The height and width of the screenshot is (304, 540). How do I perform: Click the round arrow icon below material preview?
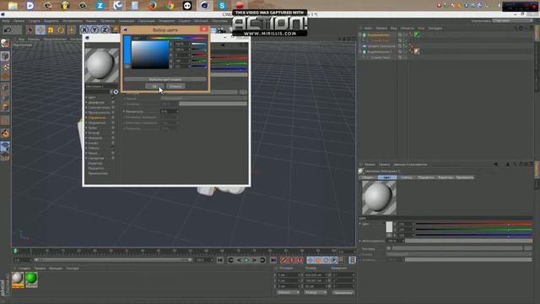pos(116,92)
